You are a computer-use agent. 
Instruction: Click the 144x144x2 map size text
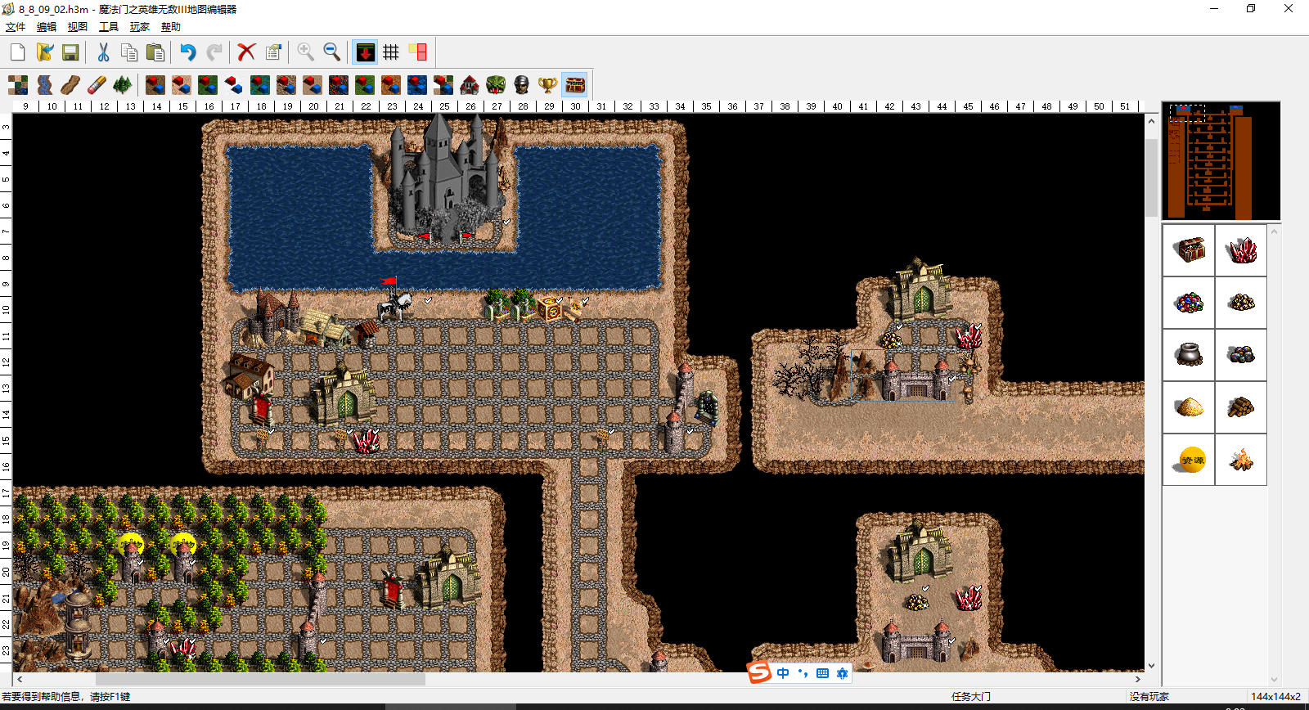(x=1276, y=697)
